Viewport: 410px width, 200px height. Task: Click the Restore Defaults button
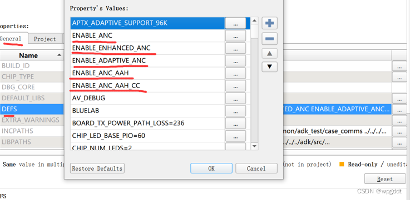click(97, 168)
